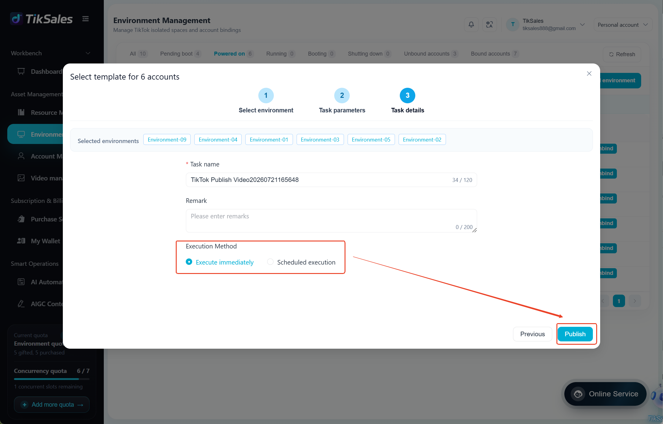Grab the Remark textarea resize handle
Screen dimensions: 663x424
coord(474,230)
